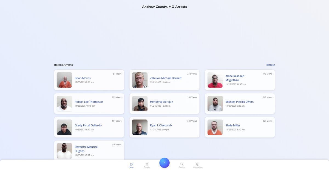Click the date '11/27/2025 10:23 pm'
This screenshot has width=329, height=170.
160,106
